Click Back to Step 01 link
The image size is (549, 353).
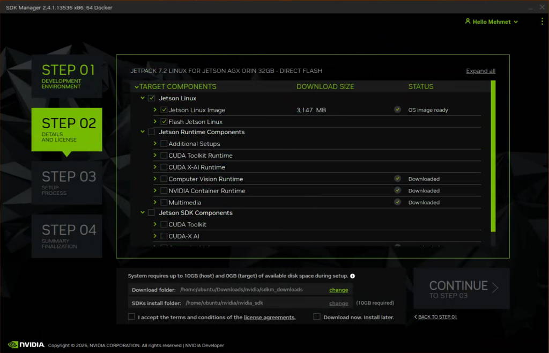[x=435, y=317]
